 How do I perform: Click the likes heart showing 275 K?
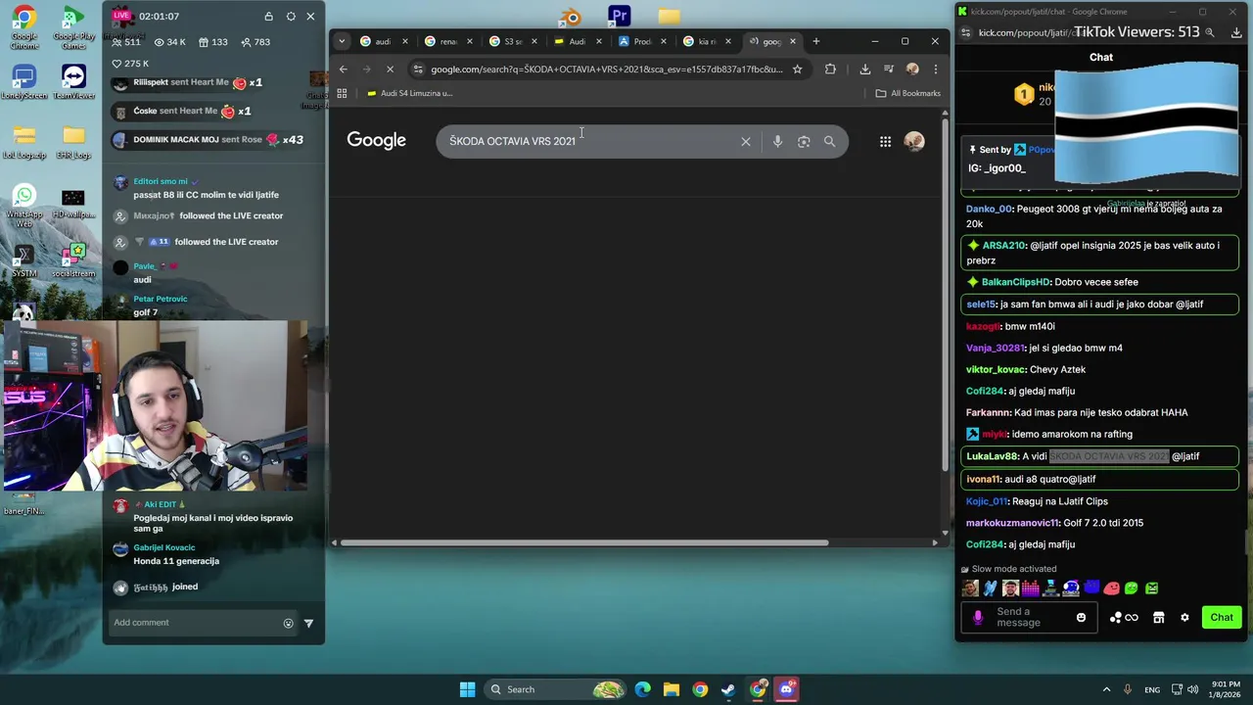tap(116, 64)
